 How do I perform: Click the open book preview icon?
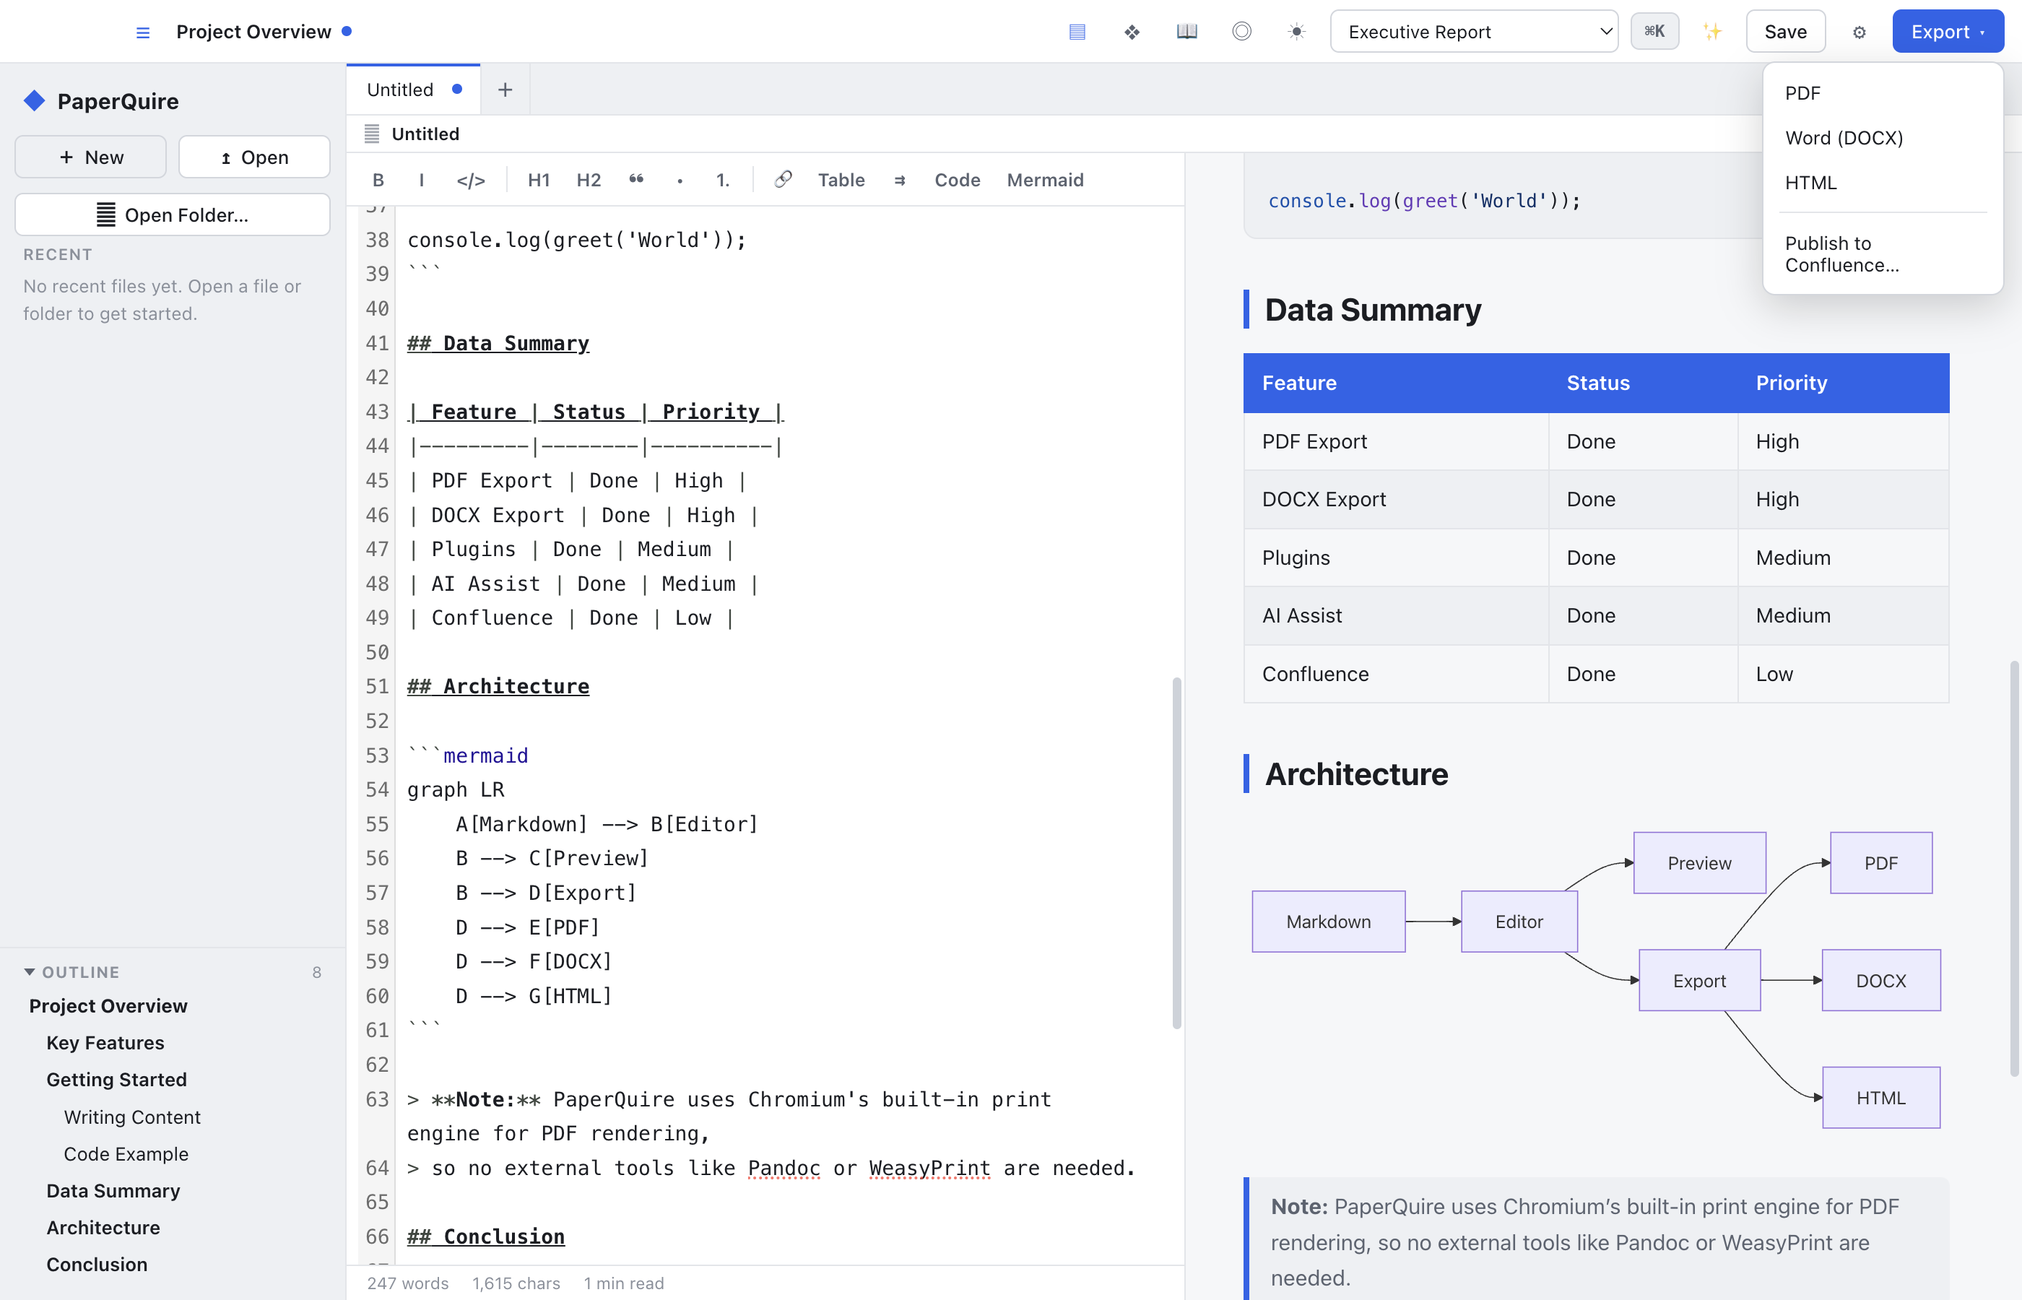[1186, 32]
